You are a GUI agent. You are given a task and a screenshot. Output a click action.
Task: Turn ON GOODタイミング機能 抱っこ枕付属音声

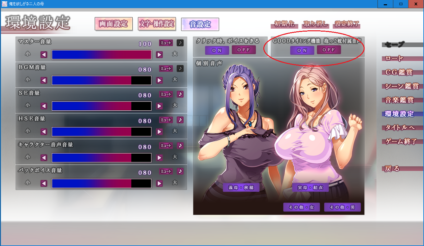coord(302,50)
